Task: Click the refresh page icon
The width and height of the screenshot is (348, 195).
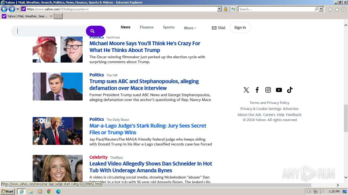Action: tap(233, 9)
